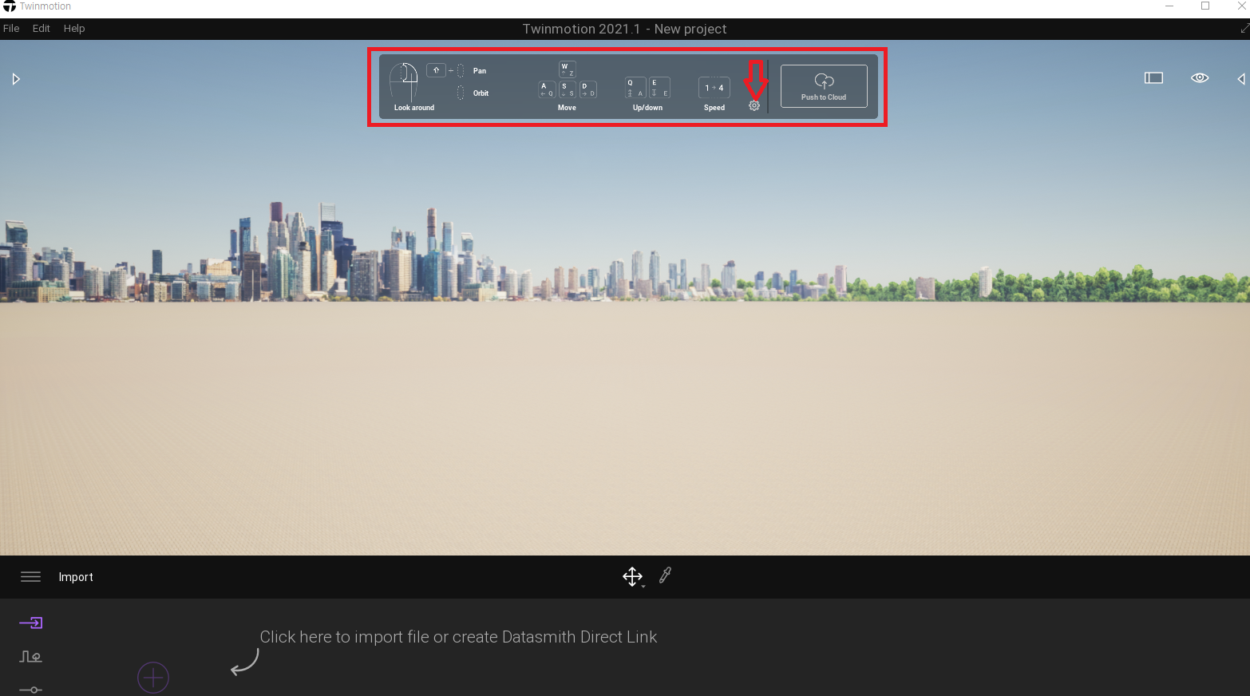The height and width of the screenshot is (696, 1250).
Task: Click the shift key Pan icon
Action: coord(436,70)
